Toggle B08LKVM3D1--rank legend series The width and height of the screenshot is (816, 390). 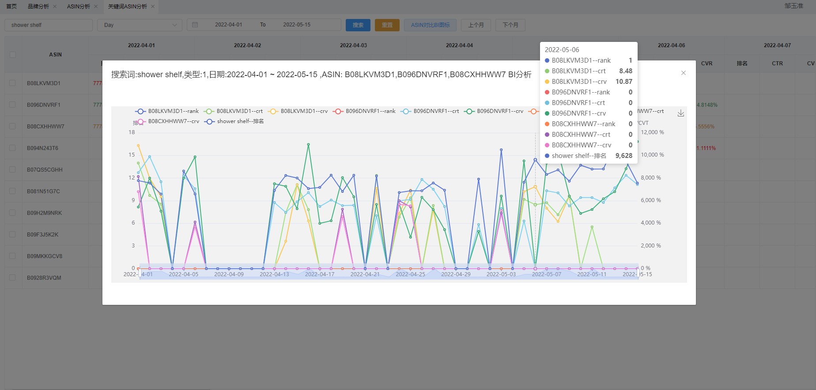pos(167,111)
